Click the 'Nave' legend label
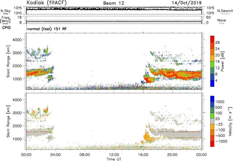 [222, 20]
